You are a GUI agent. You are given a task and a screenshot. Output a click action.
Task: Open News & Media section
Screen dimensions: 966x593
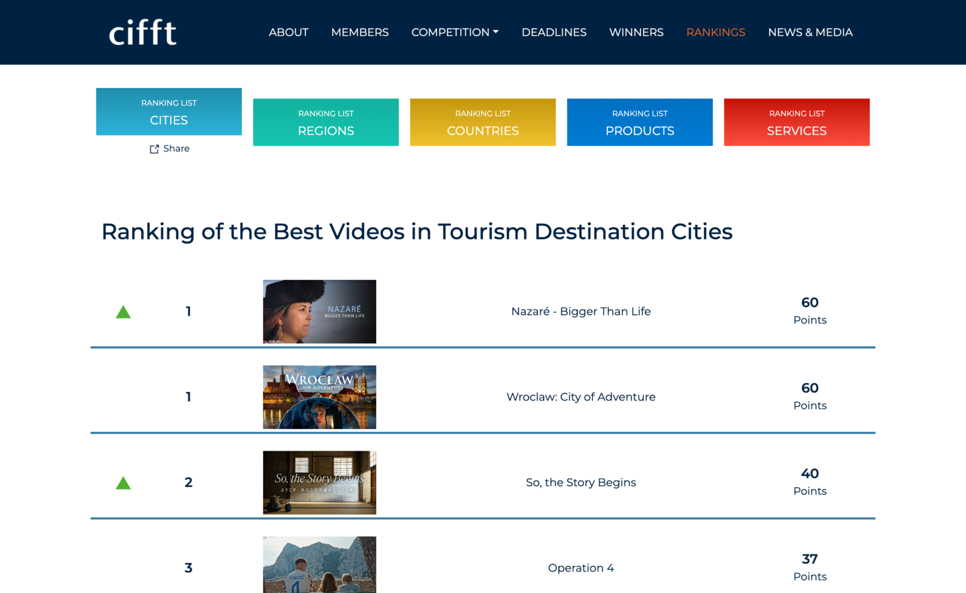coord(810,33)
